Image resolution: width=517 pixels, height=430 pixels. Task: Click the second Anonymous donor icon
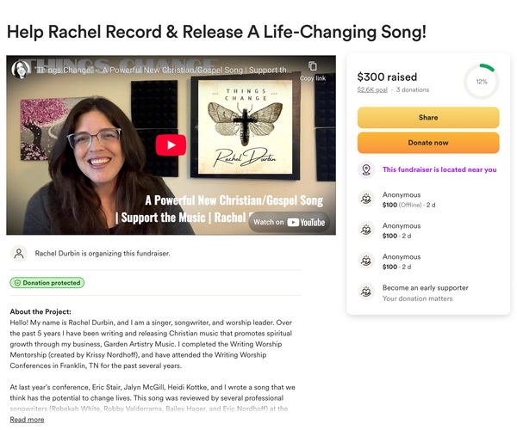click(366, 230)
